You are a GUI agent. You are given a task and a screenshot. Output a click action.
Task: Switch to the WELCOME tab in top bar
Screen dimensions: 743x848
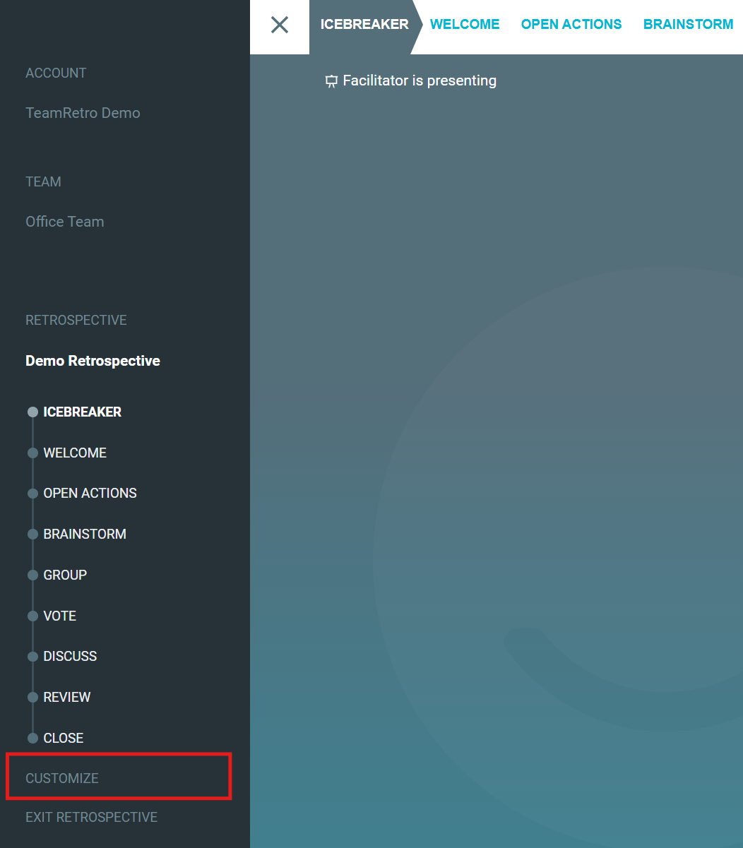pos(465,24)
